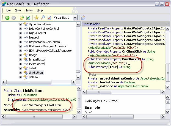Click the Refresh toolbar icon
Image resolution: width=171 pixels, height=126 pixels.
[x=28, y=18]
